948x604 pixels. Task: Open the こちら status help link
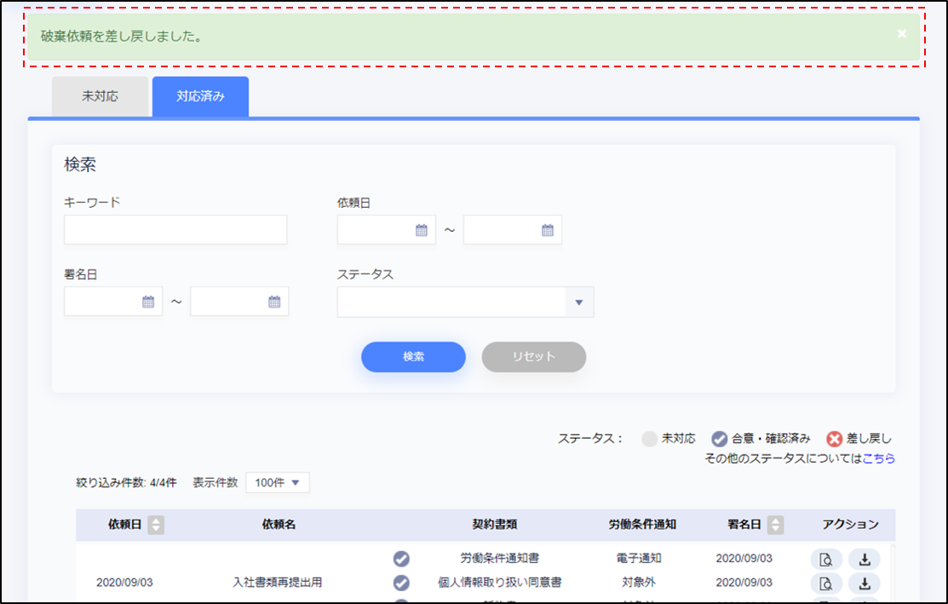tap(878, 458)
